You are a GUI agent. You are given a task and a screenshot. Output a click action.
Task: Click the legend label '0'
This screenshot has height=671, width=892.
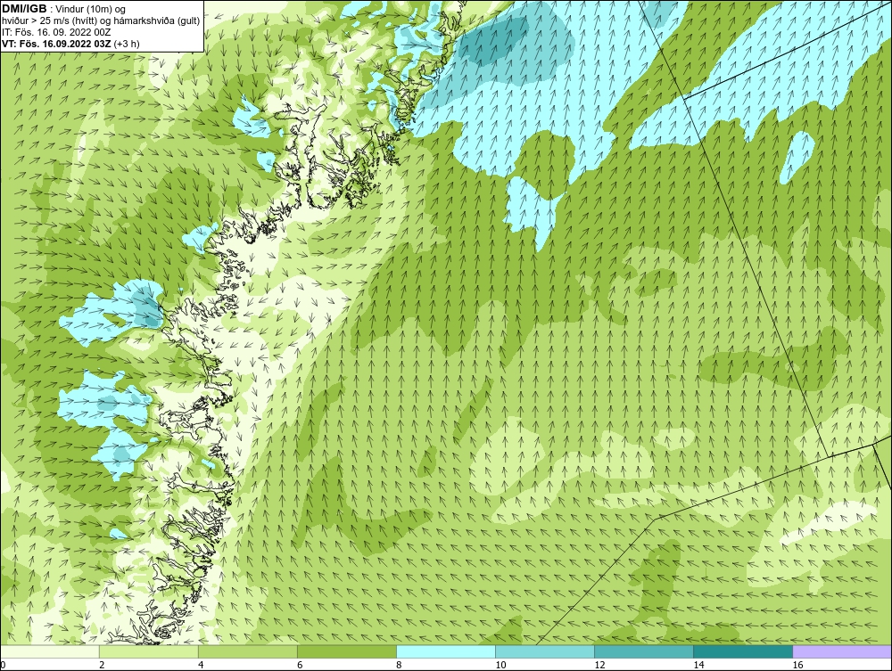pos(3,665)
